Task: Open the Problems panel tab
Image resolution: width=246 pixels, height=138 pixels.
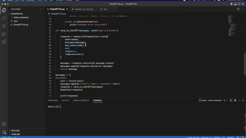Action: 53,100
